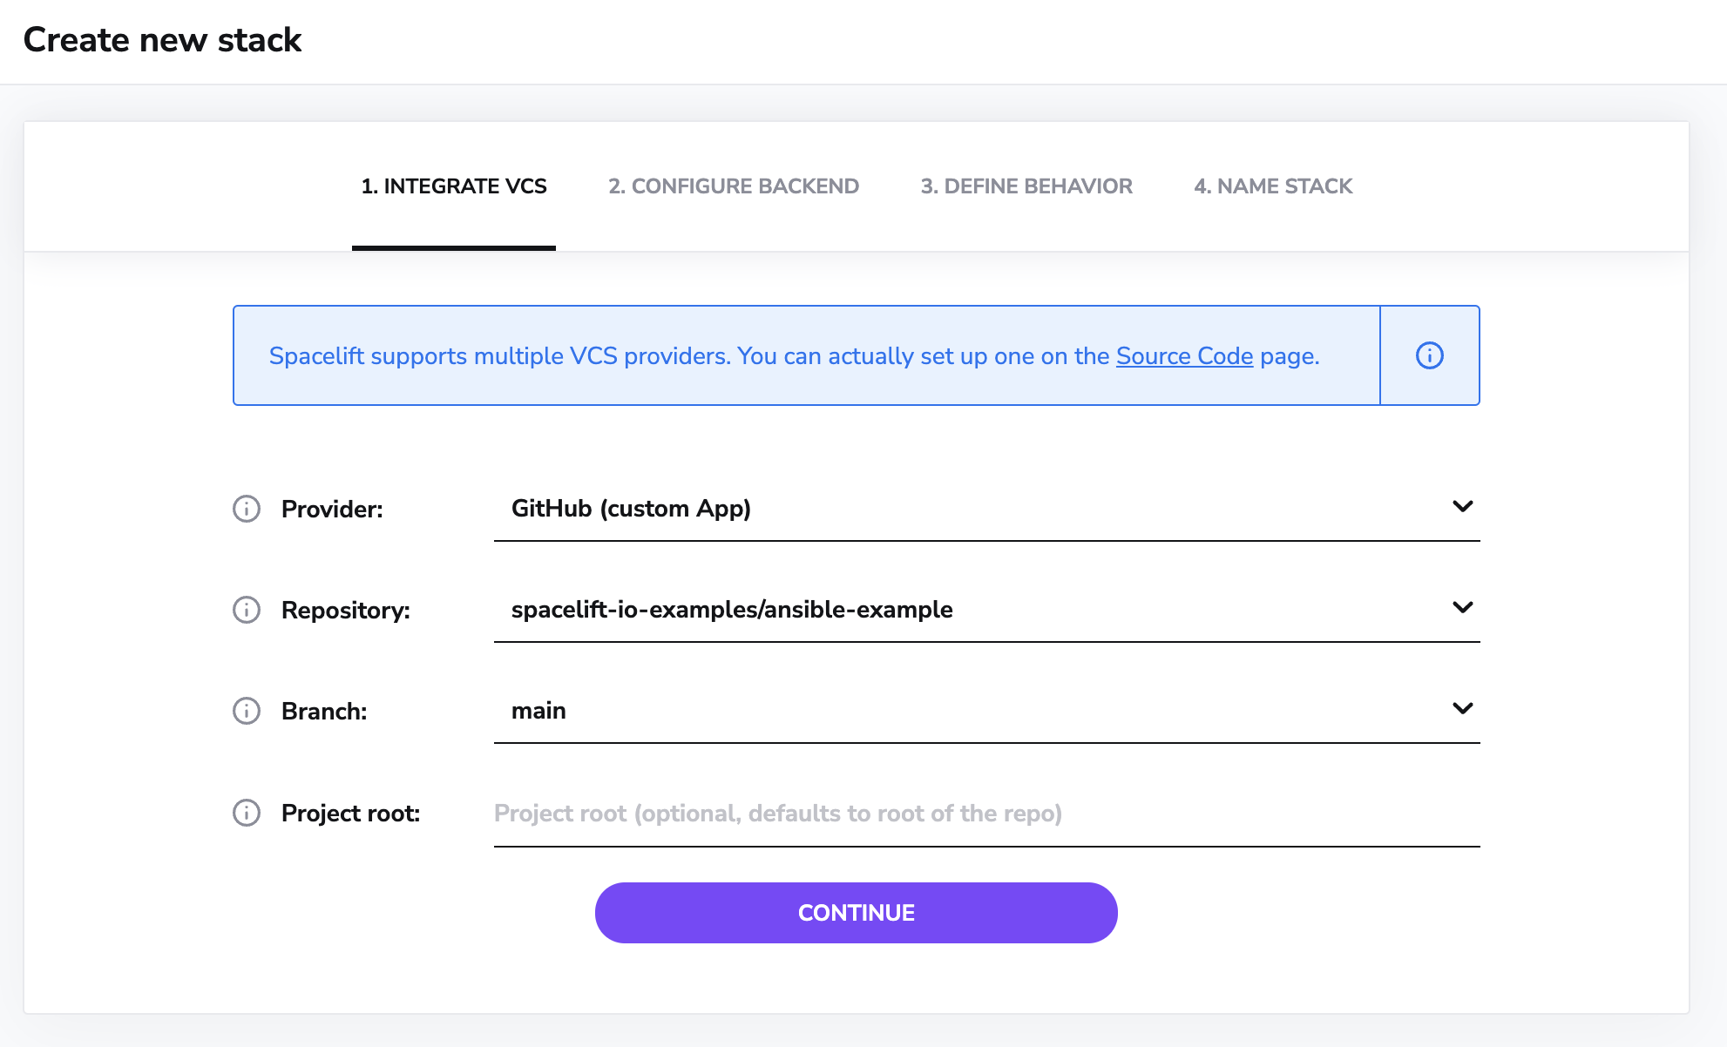Select the INTEGRATE VCS step
Screen dimensions: 1727x1047
tap(454, 186)
